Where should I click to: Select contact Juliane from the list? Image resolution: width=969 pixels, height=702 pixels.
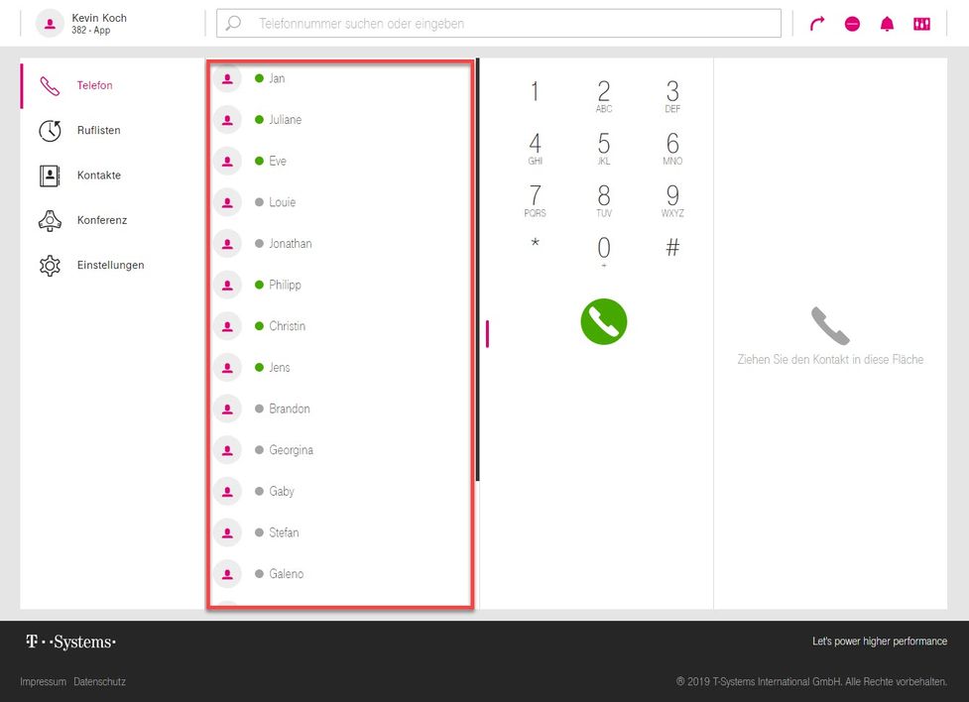[340, 119]
